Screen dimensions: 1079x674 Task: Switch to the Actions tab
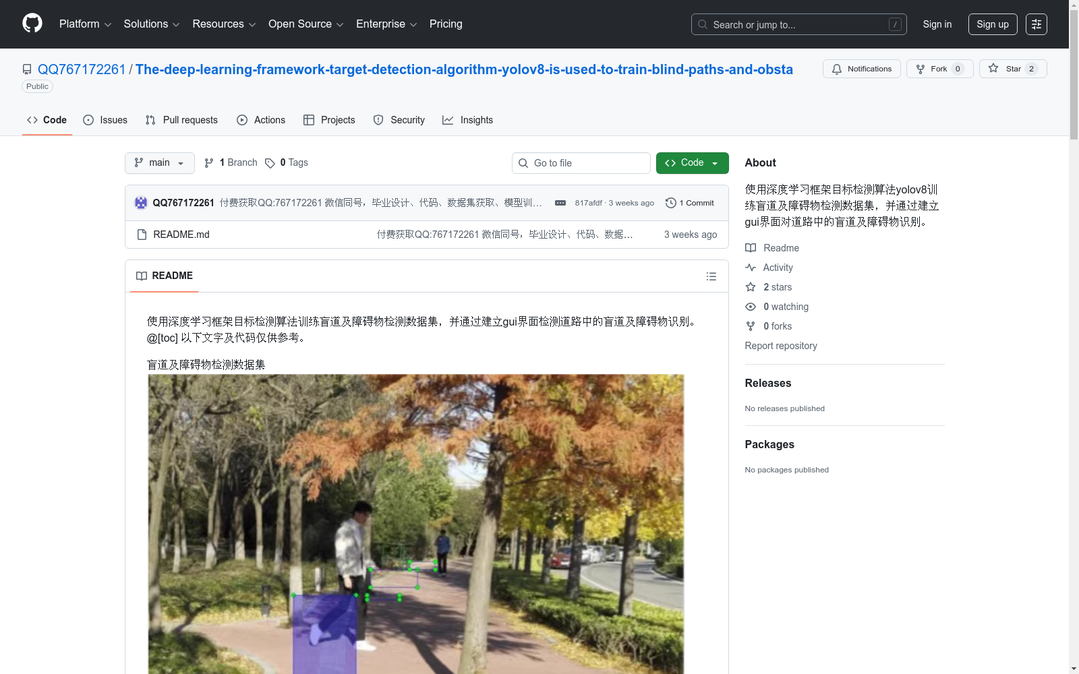[x=261, y=120]
